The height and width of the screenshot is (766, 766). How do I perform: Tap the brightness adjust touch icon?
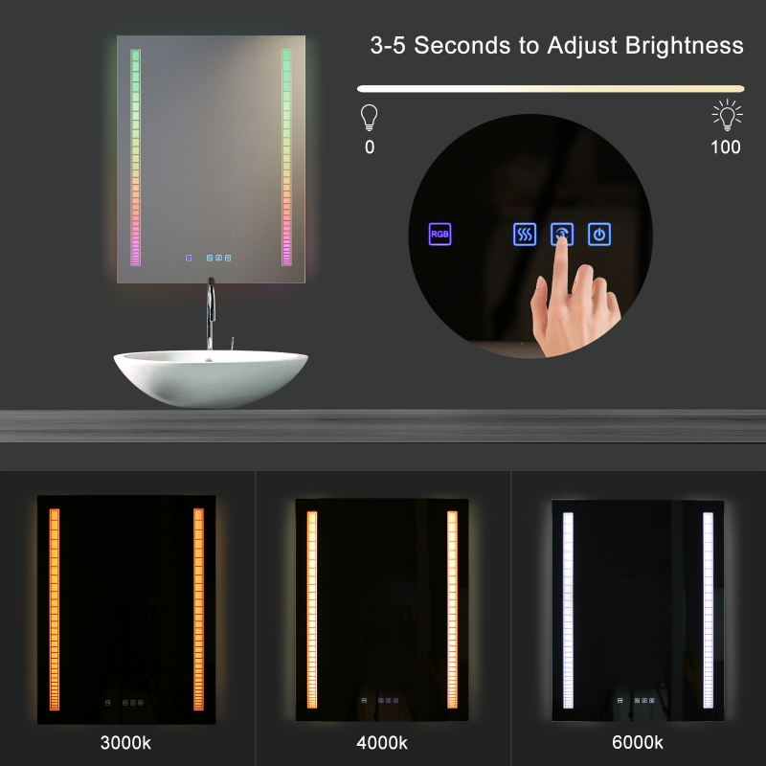562,234
